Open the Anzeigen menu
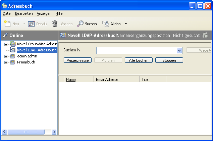This screenshot has height=141, width=213. [x=44, y=13]
